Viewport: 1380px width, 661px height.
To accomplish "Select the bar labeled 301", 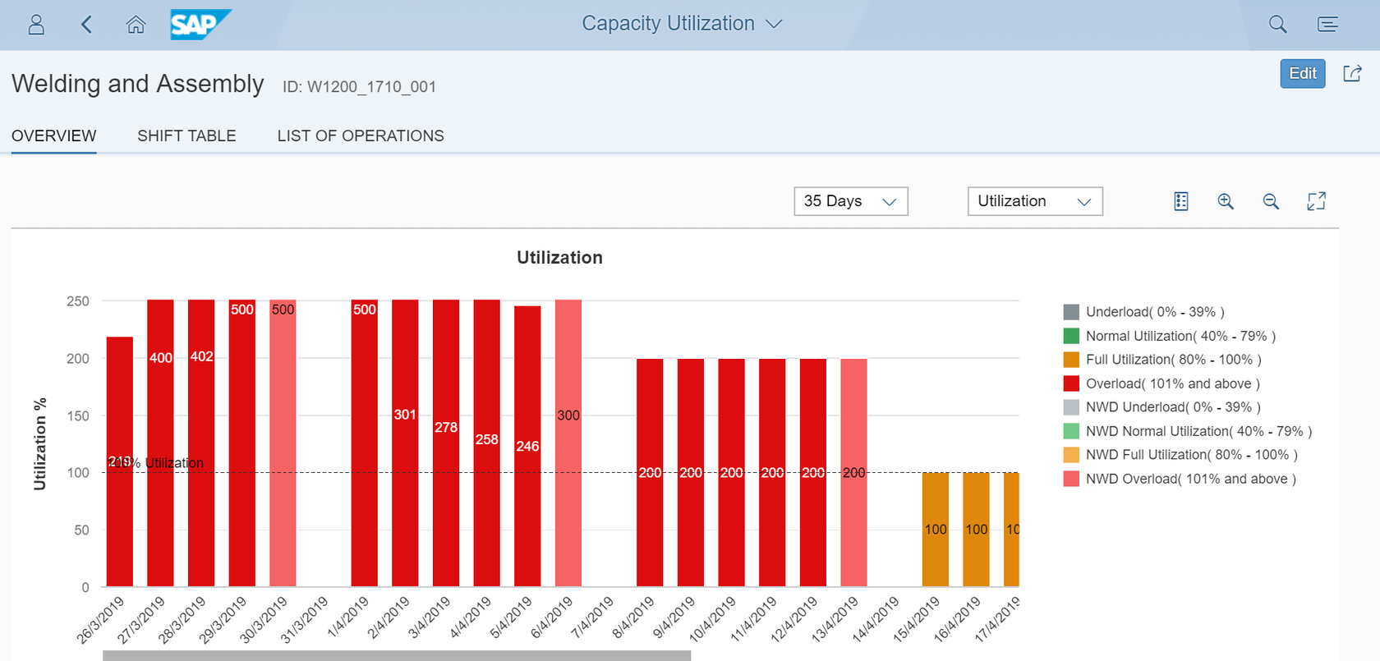I will (405, 443).
